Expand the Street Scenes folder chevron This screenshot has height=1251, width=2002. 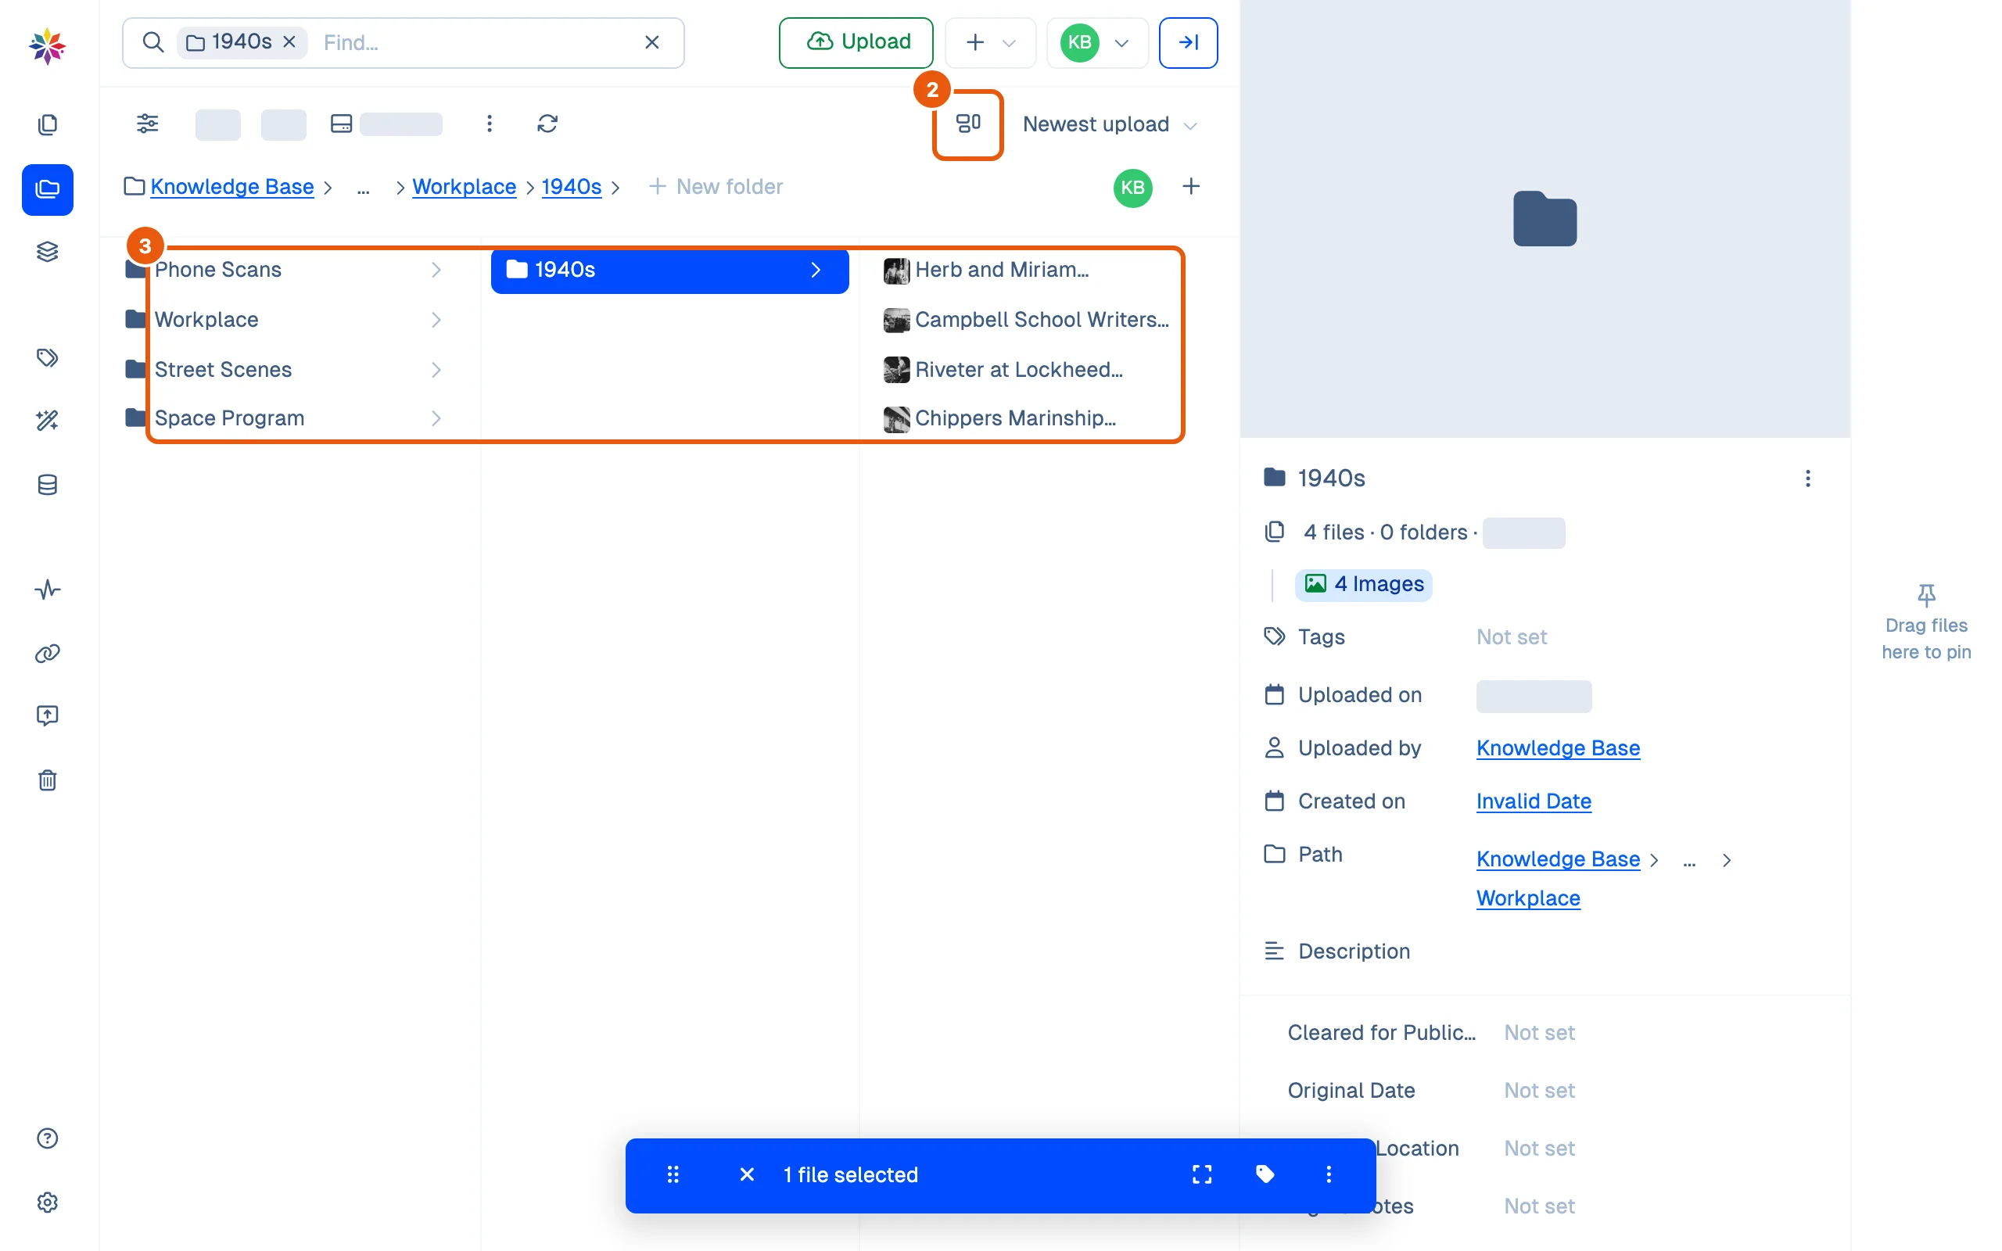[x=436, y=370]
